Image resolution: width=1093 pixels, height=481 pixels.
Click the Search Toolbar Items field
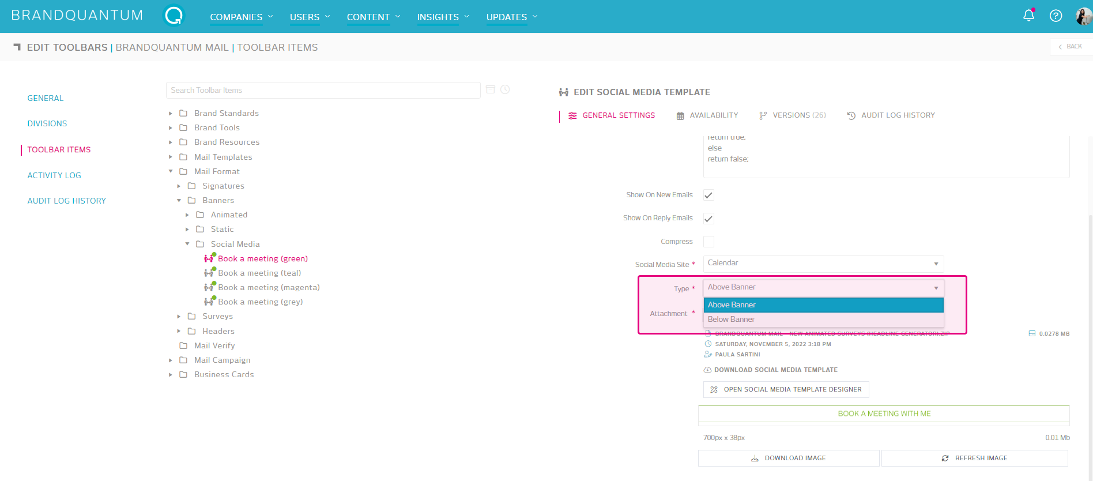pos(323,90)
